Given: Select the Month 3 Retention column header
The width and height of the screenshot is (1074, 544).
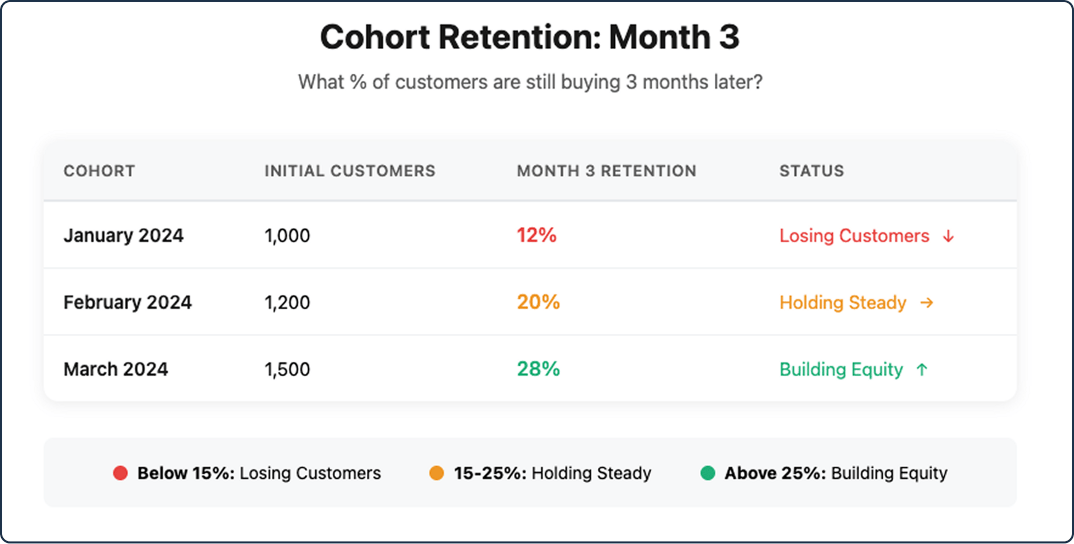Looking at the screenshot, I should (606, 171).
